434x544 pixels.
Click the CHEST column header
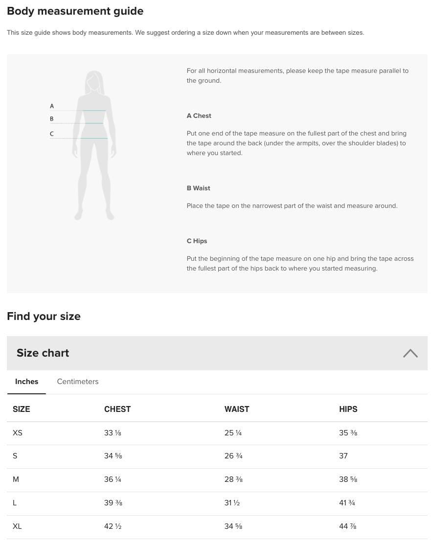(x=117, y=409)
